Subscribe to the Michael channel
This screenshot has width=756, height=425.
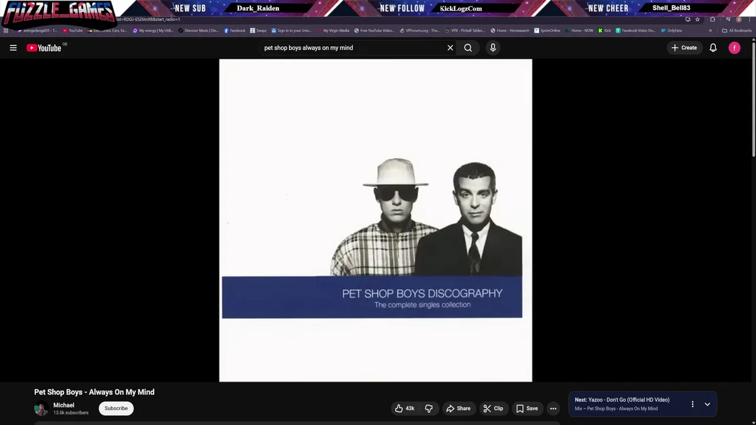click(x=116, y=408)
